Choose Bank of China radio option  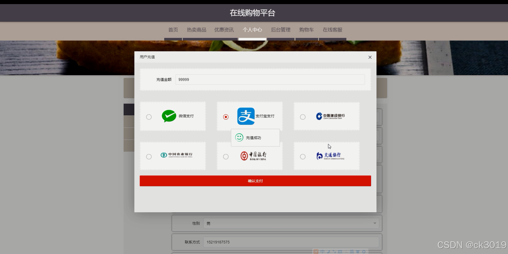pos(226,157)
